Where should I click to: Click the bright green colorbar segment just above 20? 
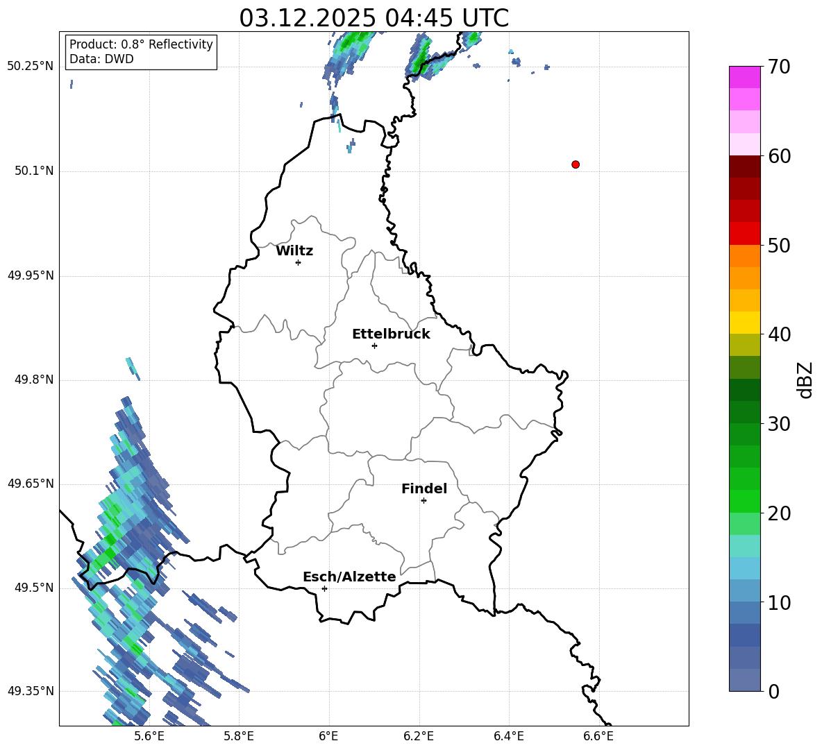click(x=745, y=501)
